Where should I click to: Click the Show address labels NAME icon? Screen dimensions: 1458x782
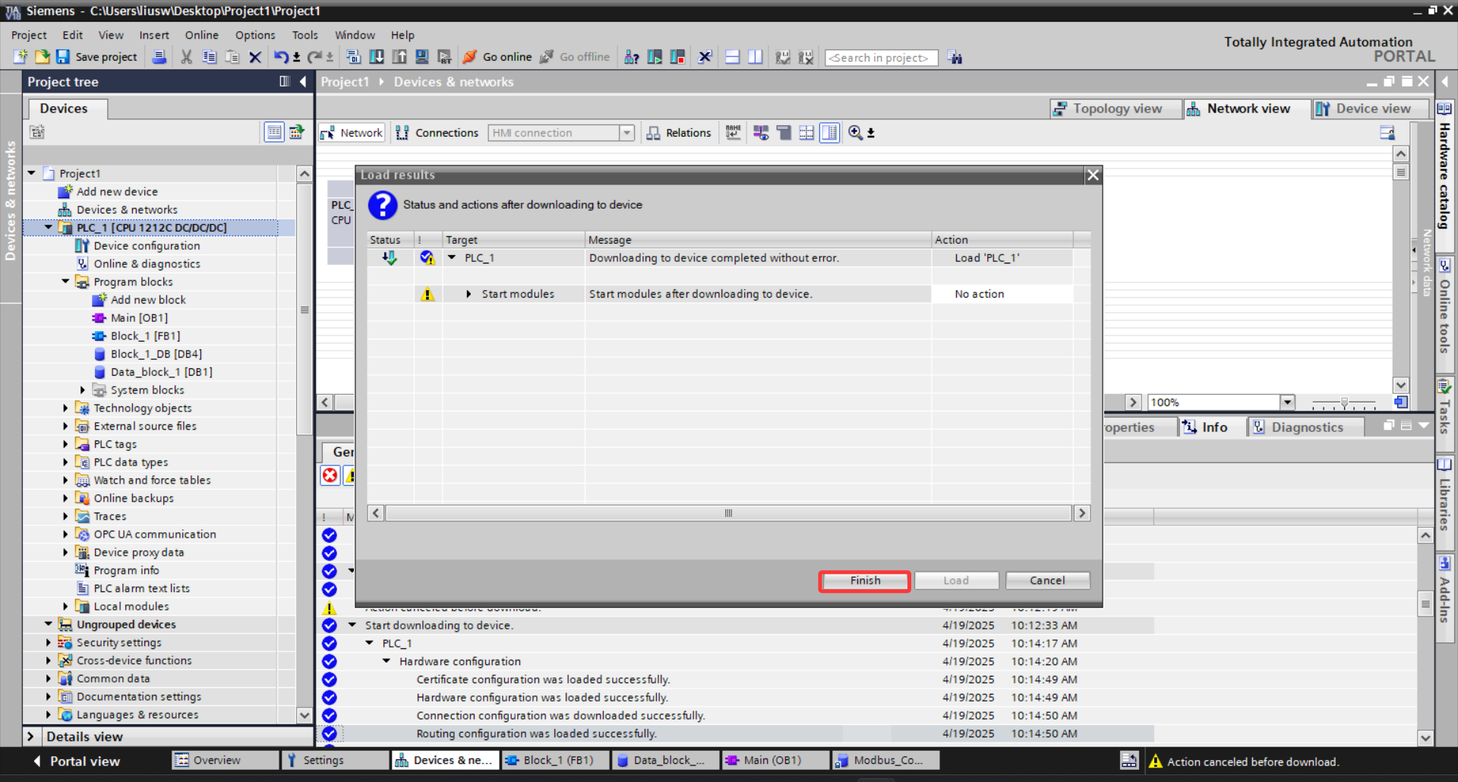[x=733, y=133]
